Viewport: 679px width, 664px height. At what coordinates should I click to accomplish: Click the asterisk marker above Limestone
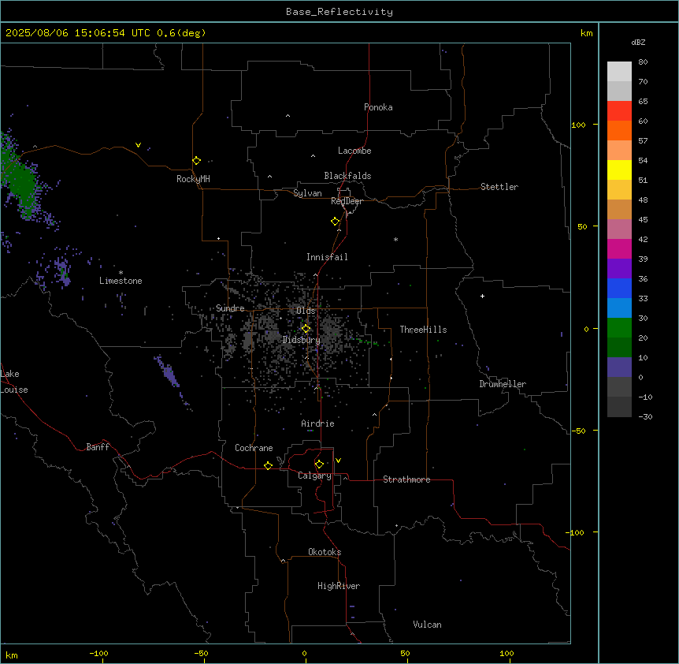click(x=121, y=273)
